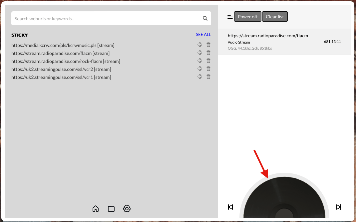This screenshot has width=356, height=222.
Task: Click the Audio Stream label
Action: (239, 42)
